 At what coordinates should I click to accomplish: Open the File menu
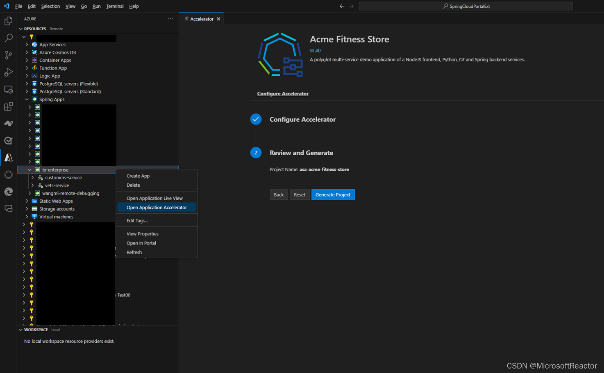(19, 6)
